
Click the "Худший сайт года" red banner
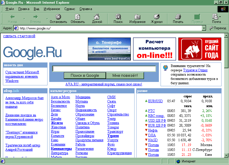(200, 49)
